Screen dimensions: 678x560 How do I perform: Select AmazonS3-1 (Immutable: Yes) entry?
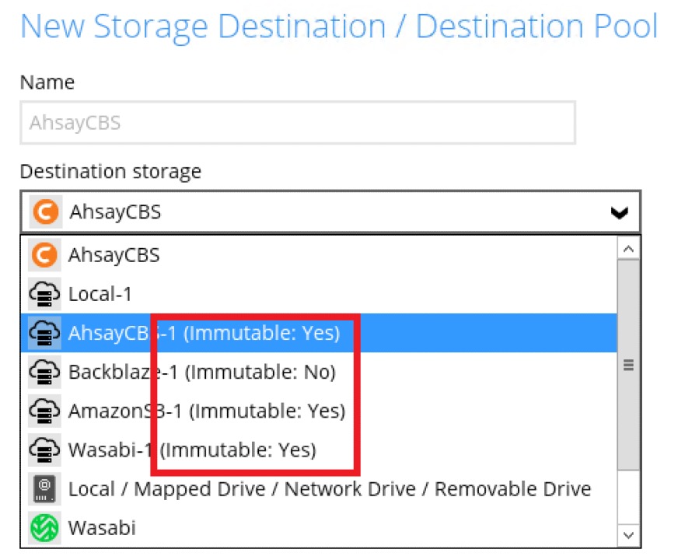coord(207,411)
